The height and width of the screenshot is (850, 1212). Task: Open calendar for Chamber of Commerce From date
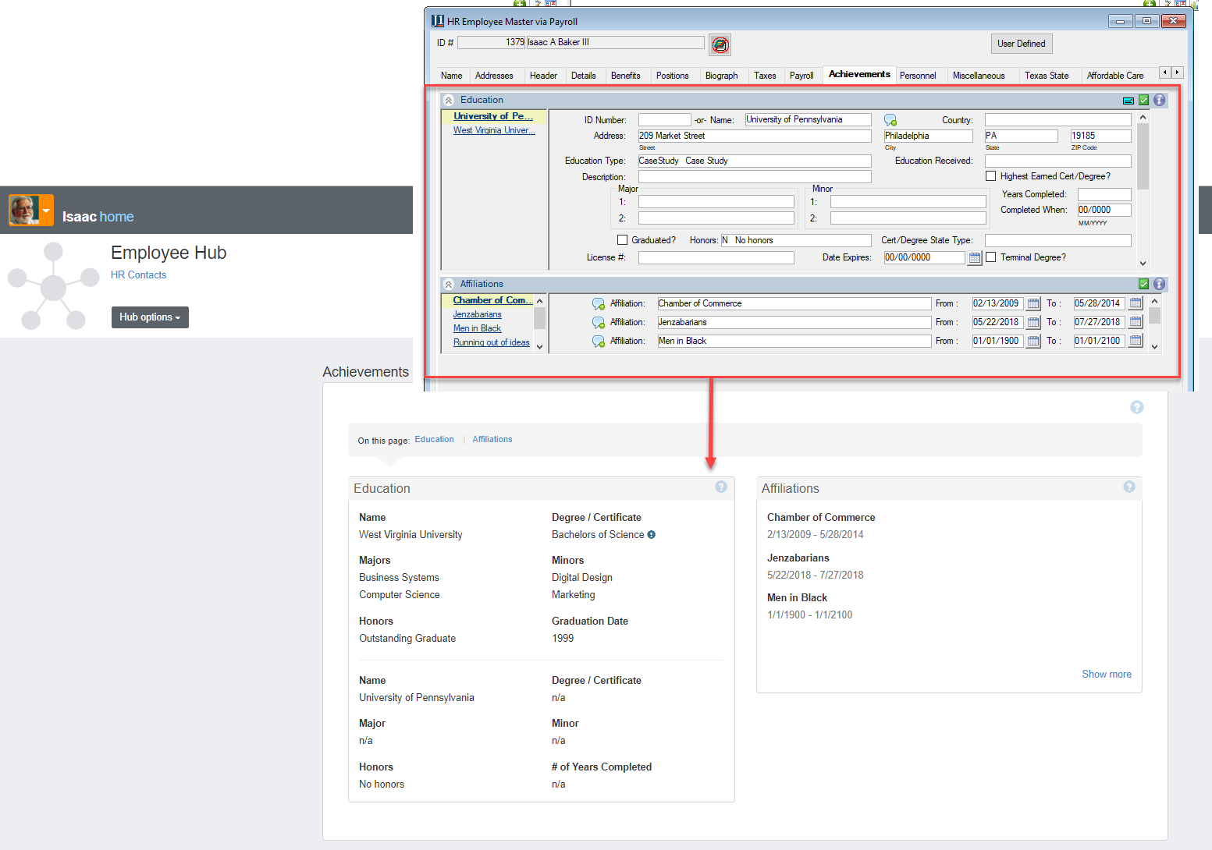pyautogui.click(x=1033, y=304)
